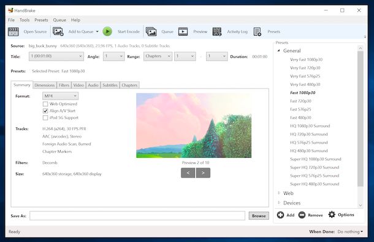Viewport: 374px width, 242px height.
Task: Uncheck the Align A/V Start checkbox
Action: [45, 111]
